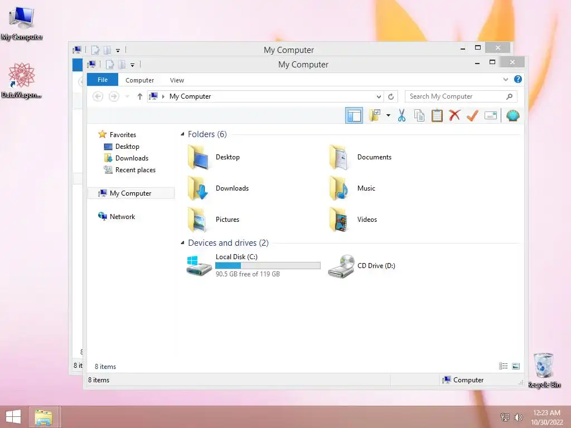This screenshot has height=428, width=571.
Task: Click the My Computer address bar text
Action: (190, 96)
